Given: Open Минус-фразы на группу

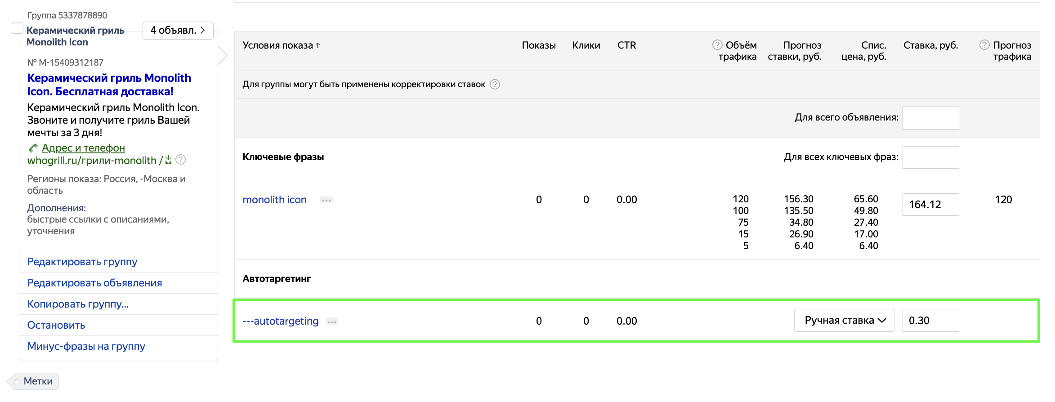Looking at the screenshot, I should click(86, 346).
